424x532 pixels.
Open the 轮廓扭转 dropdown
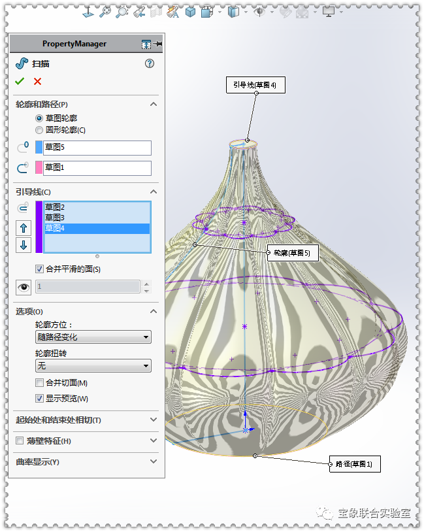(x=93, y=366)
